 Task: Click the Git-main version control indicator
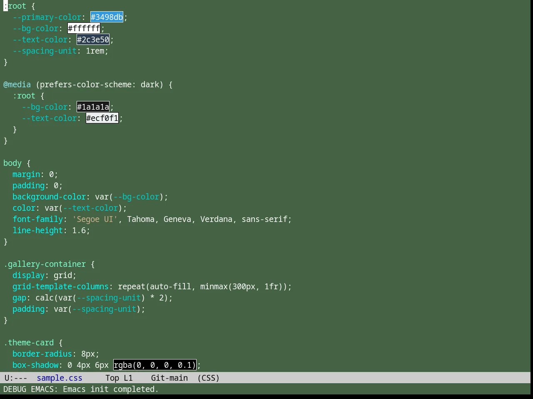(x=169, y=378)
